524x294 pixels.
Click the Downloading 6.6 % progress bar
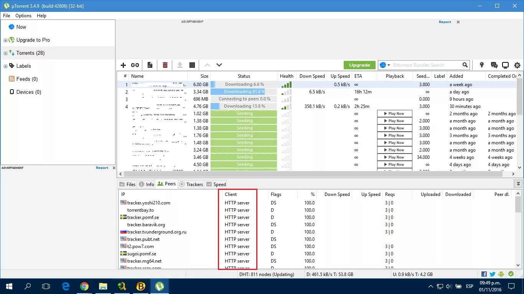tap(244, 85)
